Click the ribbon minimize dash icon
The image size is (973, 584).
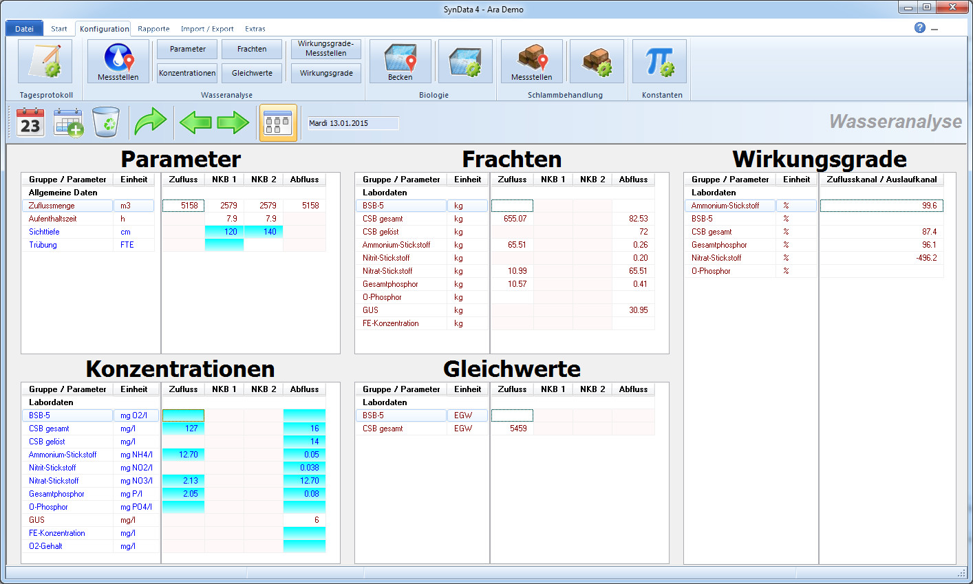click(934, 30)
